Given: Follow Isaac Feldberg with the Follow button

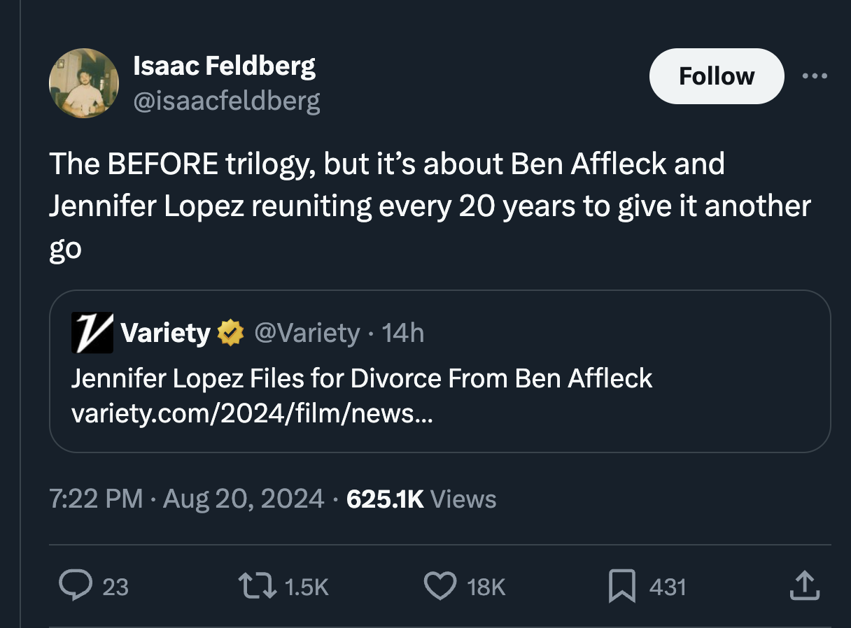Looking at the screenshot, I should tap(716, 76).
